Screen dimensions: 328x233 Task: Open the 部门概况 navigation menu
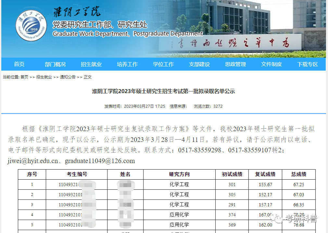tap(55, 64)
